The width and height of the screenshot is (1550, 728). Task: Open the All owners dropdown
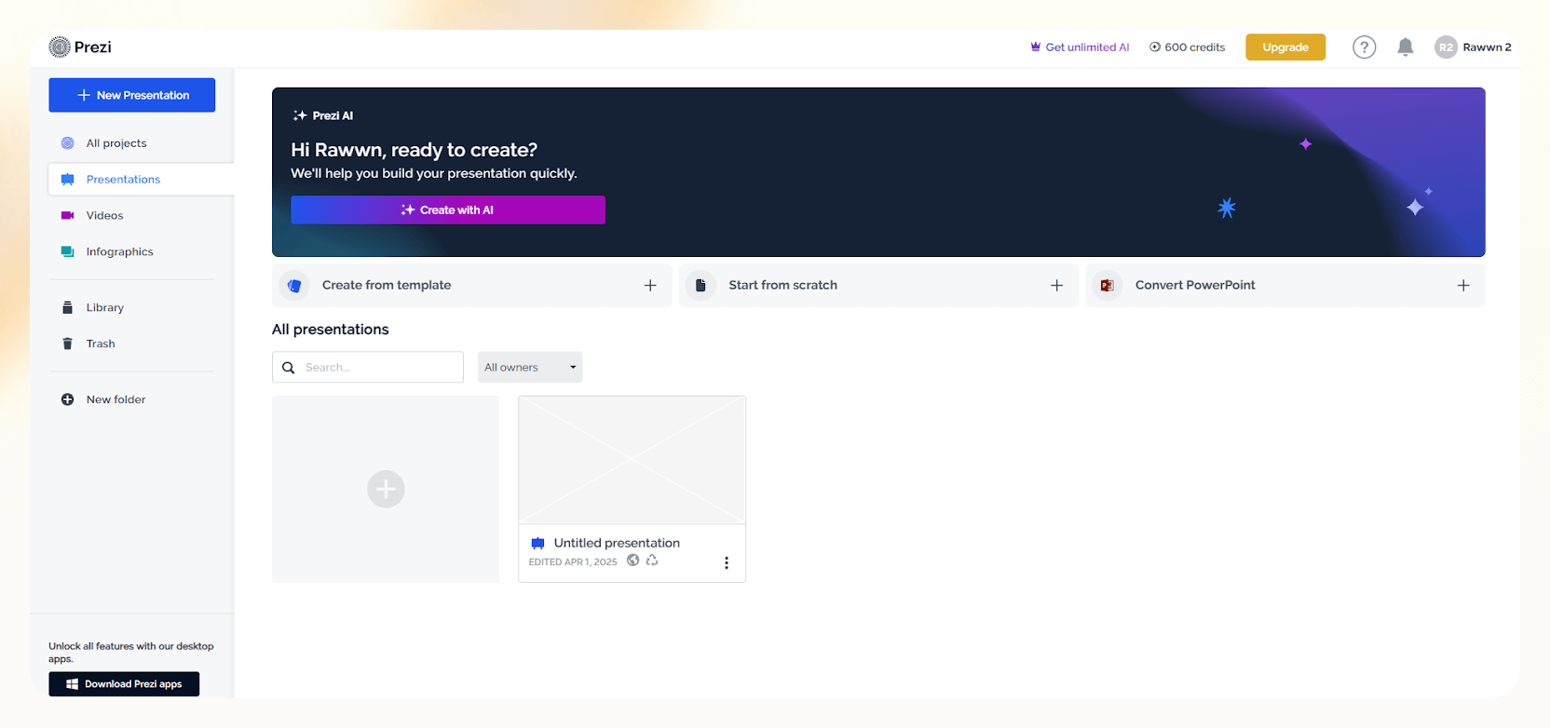tap(530, 367)
